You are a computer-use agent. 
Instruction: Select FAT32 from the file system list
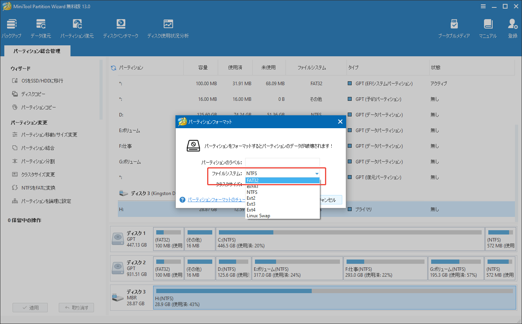click(283, 181)
